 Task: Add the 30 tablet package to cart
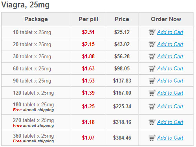click(x=170, y=56)
